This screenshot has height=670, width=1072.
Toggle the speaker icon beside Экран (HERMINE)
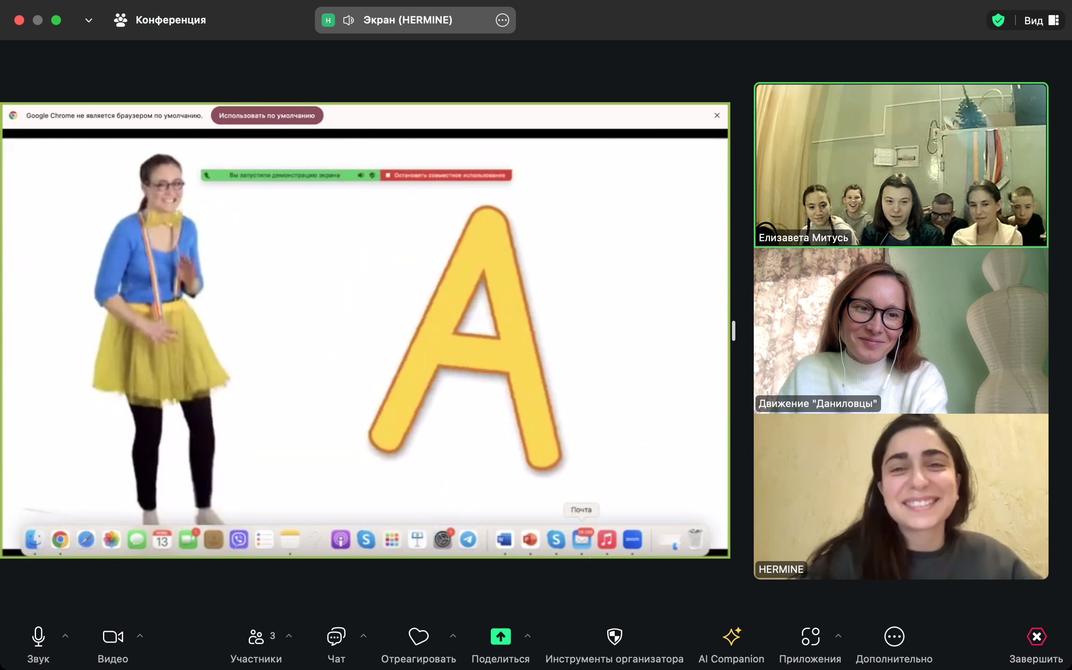(x=348, y=21)
